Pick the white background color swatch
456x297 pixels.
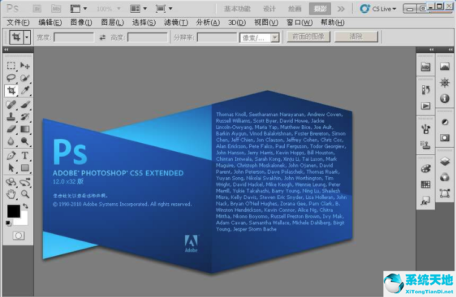click(23, 220)
